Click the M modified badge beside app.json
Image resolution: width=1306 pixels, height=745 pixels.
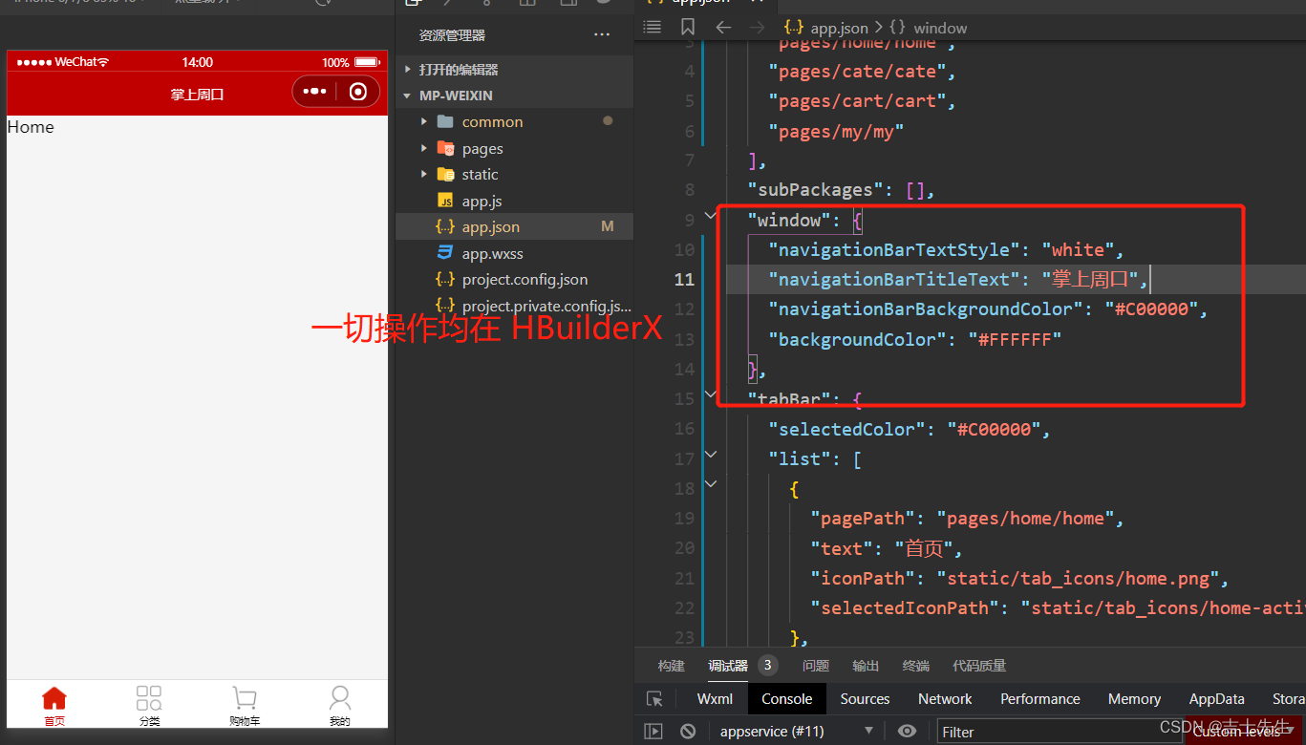click(x=607, y=226)
